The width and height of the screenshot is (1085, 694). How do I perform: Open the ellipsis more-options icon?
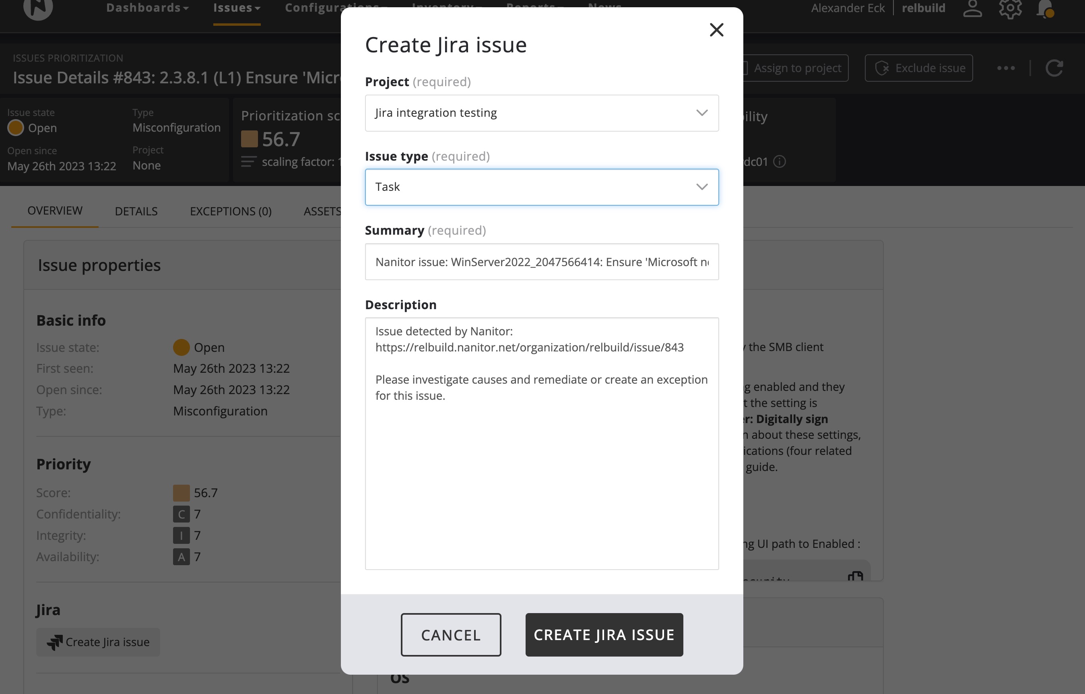point(1006,68)
